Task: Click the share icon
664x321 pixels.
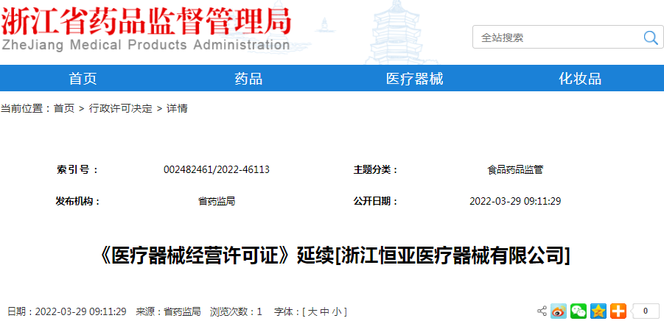Action: coord(542,311)
